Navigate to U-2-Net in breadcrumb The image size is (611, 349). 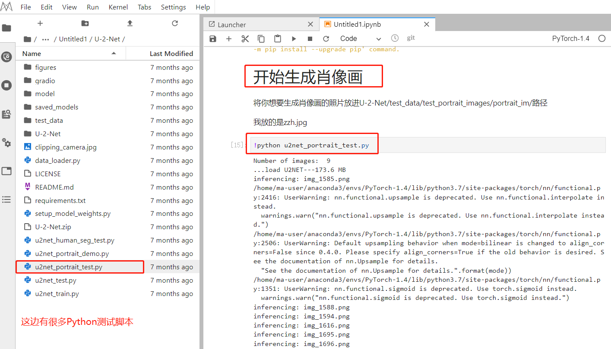coord(107,39)
